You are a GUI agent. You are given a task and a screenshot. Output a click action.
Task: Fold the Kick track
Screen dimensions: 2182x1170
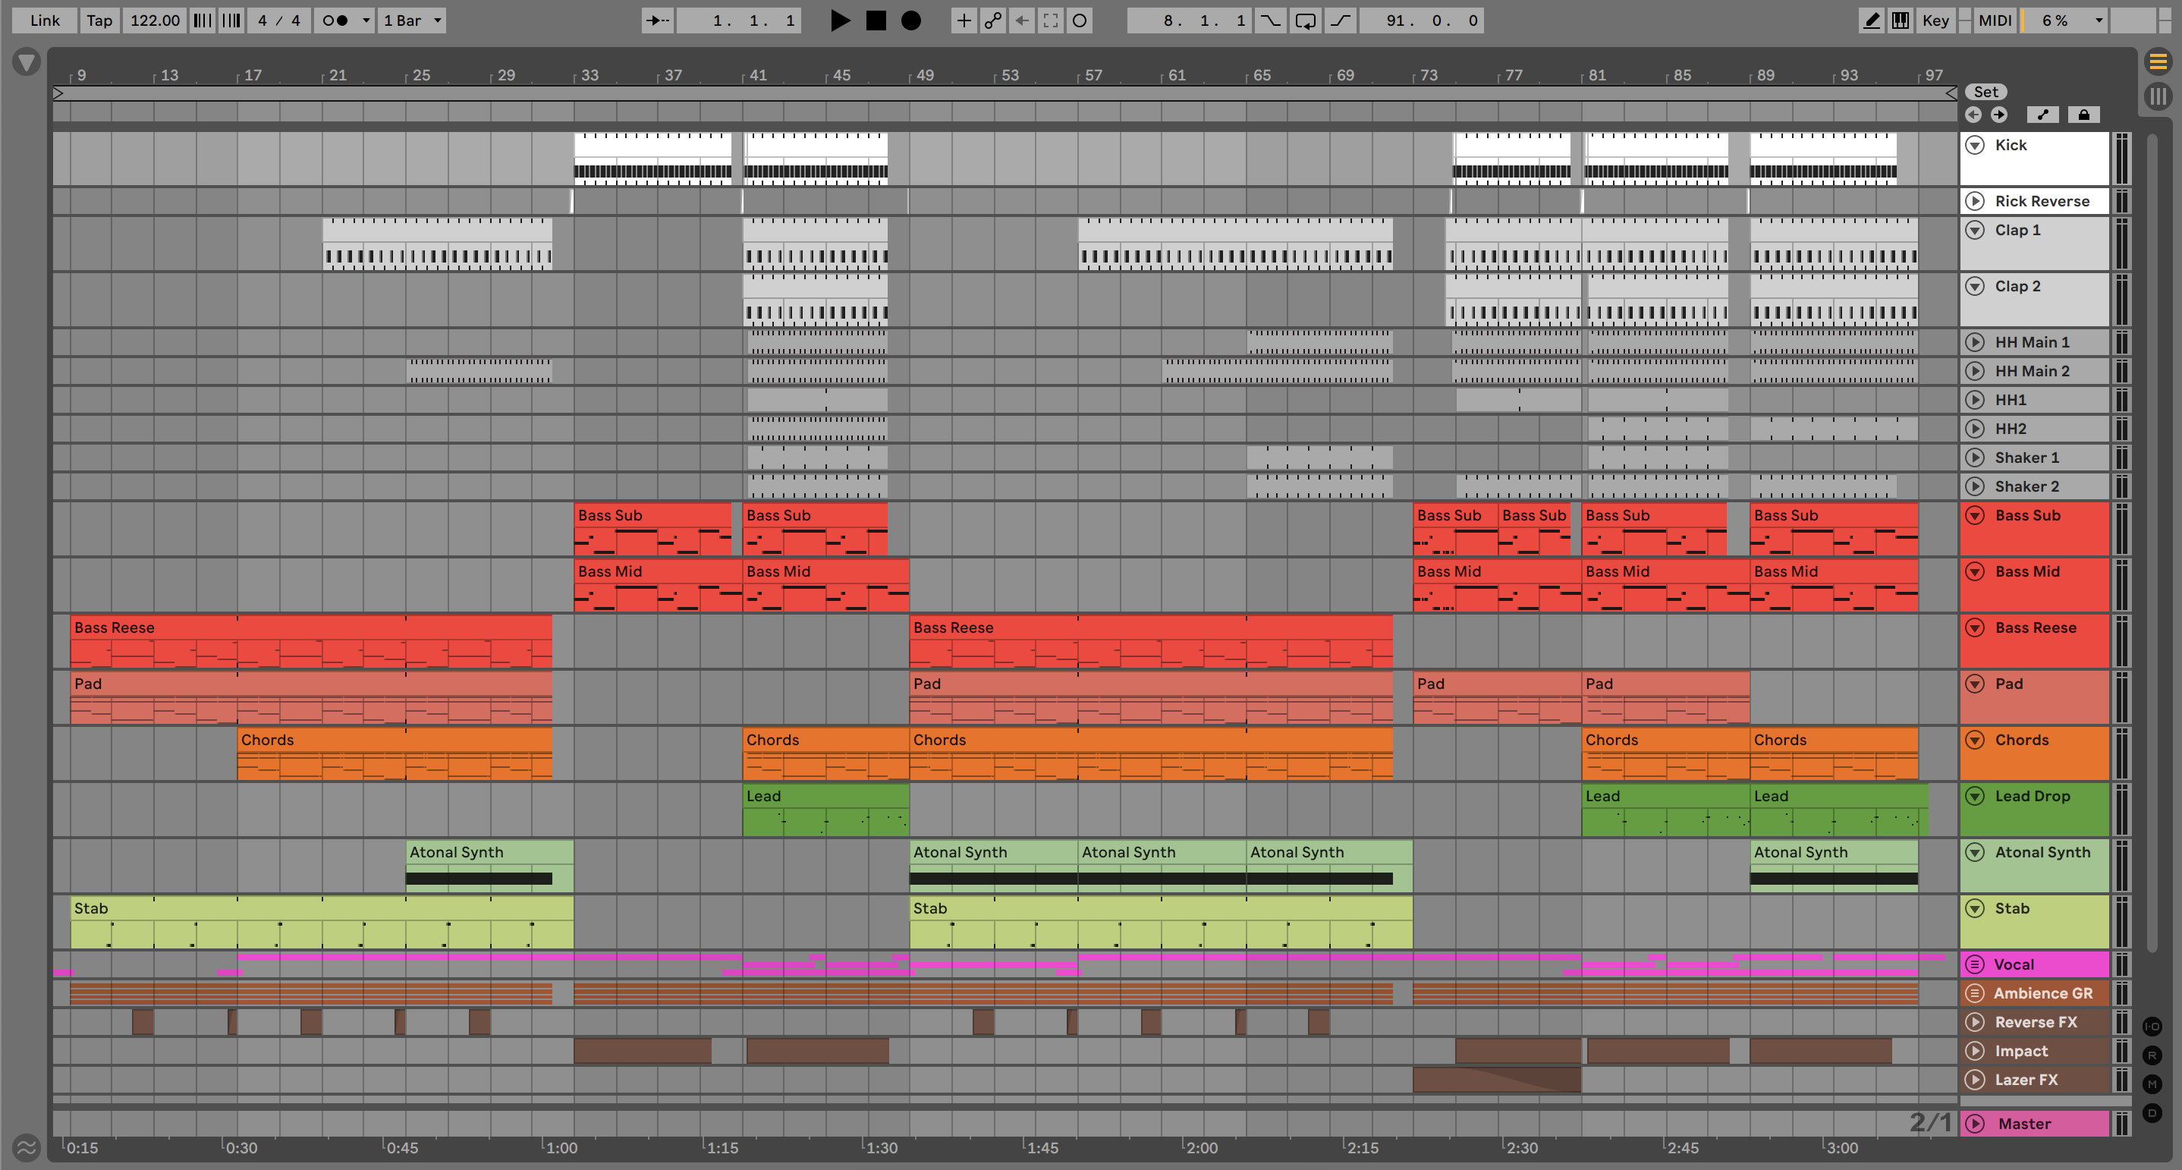(x=1974, y=145)
